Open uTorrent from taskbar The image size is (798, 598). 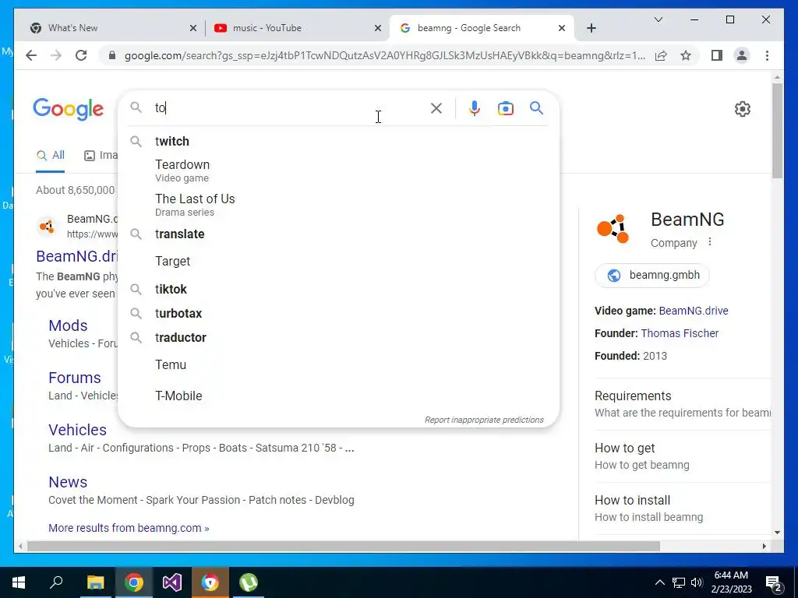pyautogui.click(x=249, y=582)
